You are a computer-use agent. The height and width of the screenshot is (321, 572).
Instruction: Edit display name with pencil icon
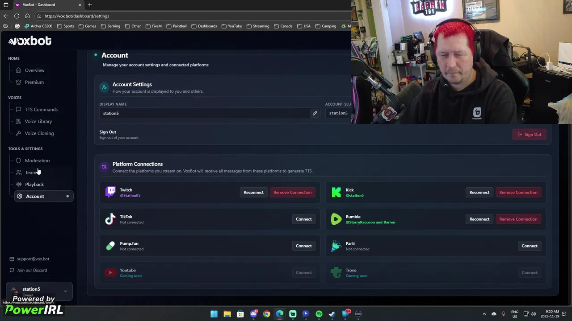pyautogui.click(x=315, y=113)
